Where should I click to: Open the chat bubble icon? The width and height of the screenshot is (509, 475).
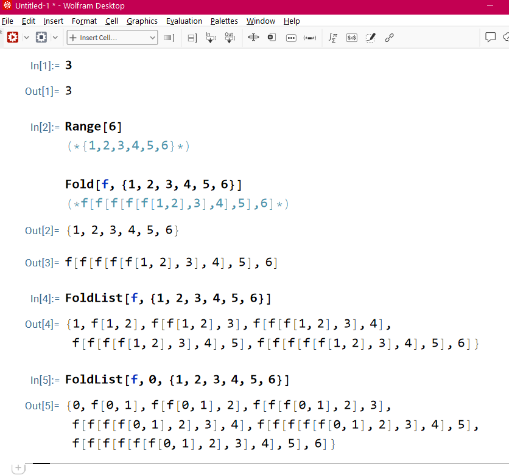490,37
